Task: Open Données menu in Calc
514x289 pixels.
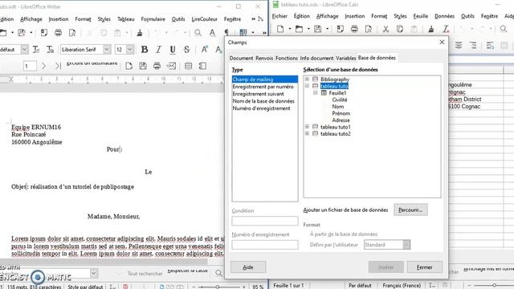Action: tap(444, 16)
